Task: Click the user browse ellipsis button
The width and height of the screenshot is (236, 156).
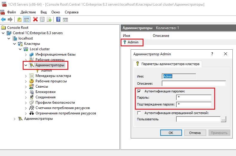Action: click(x=223, y=119)
